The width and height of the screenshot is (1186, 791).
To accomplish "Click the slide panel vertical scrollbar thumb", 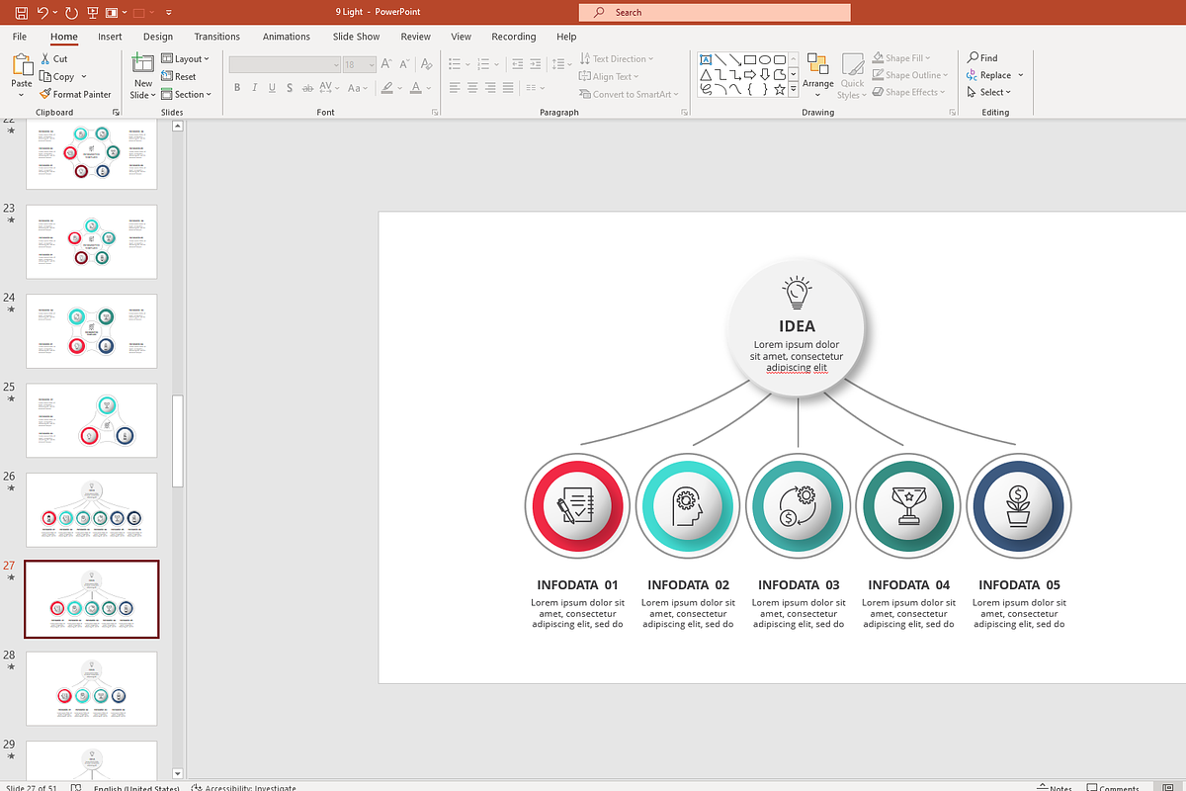I will 178,441.
